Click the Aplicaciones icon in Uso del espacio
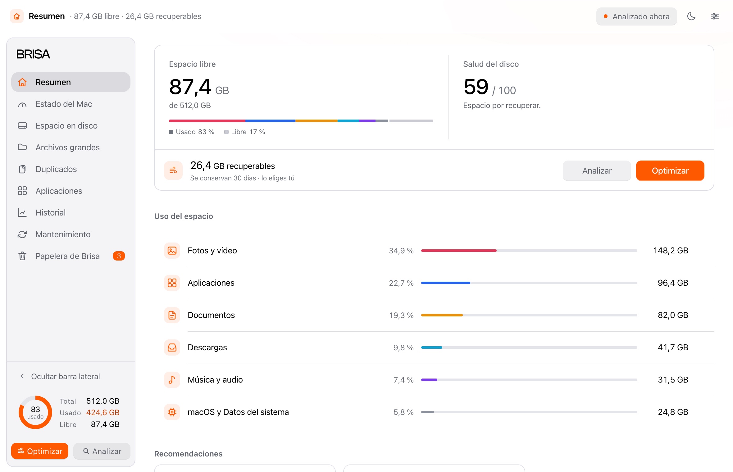The height and width of the screenshot is (472, 733). pyautogui.click(x=172, y=283)
